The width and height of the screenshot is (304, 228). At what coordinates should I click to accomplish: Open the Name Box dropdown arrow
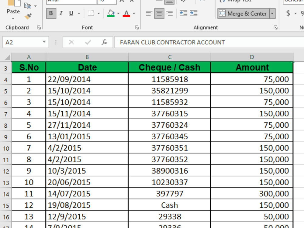click(44, 42)
